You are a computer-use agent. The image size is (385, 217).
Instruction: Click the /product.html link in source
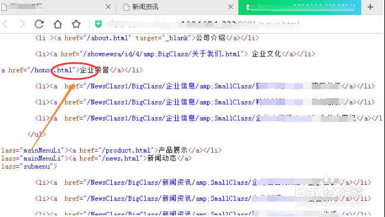(126, 150)
